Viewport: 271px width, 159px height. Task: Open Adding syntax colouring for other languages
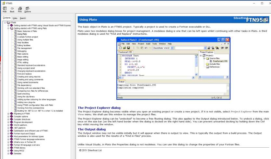[x=36, y=99]
